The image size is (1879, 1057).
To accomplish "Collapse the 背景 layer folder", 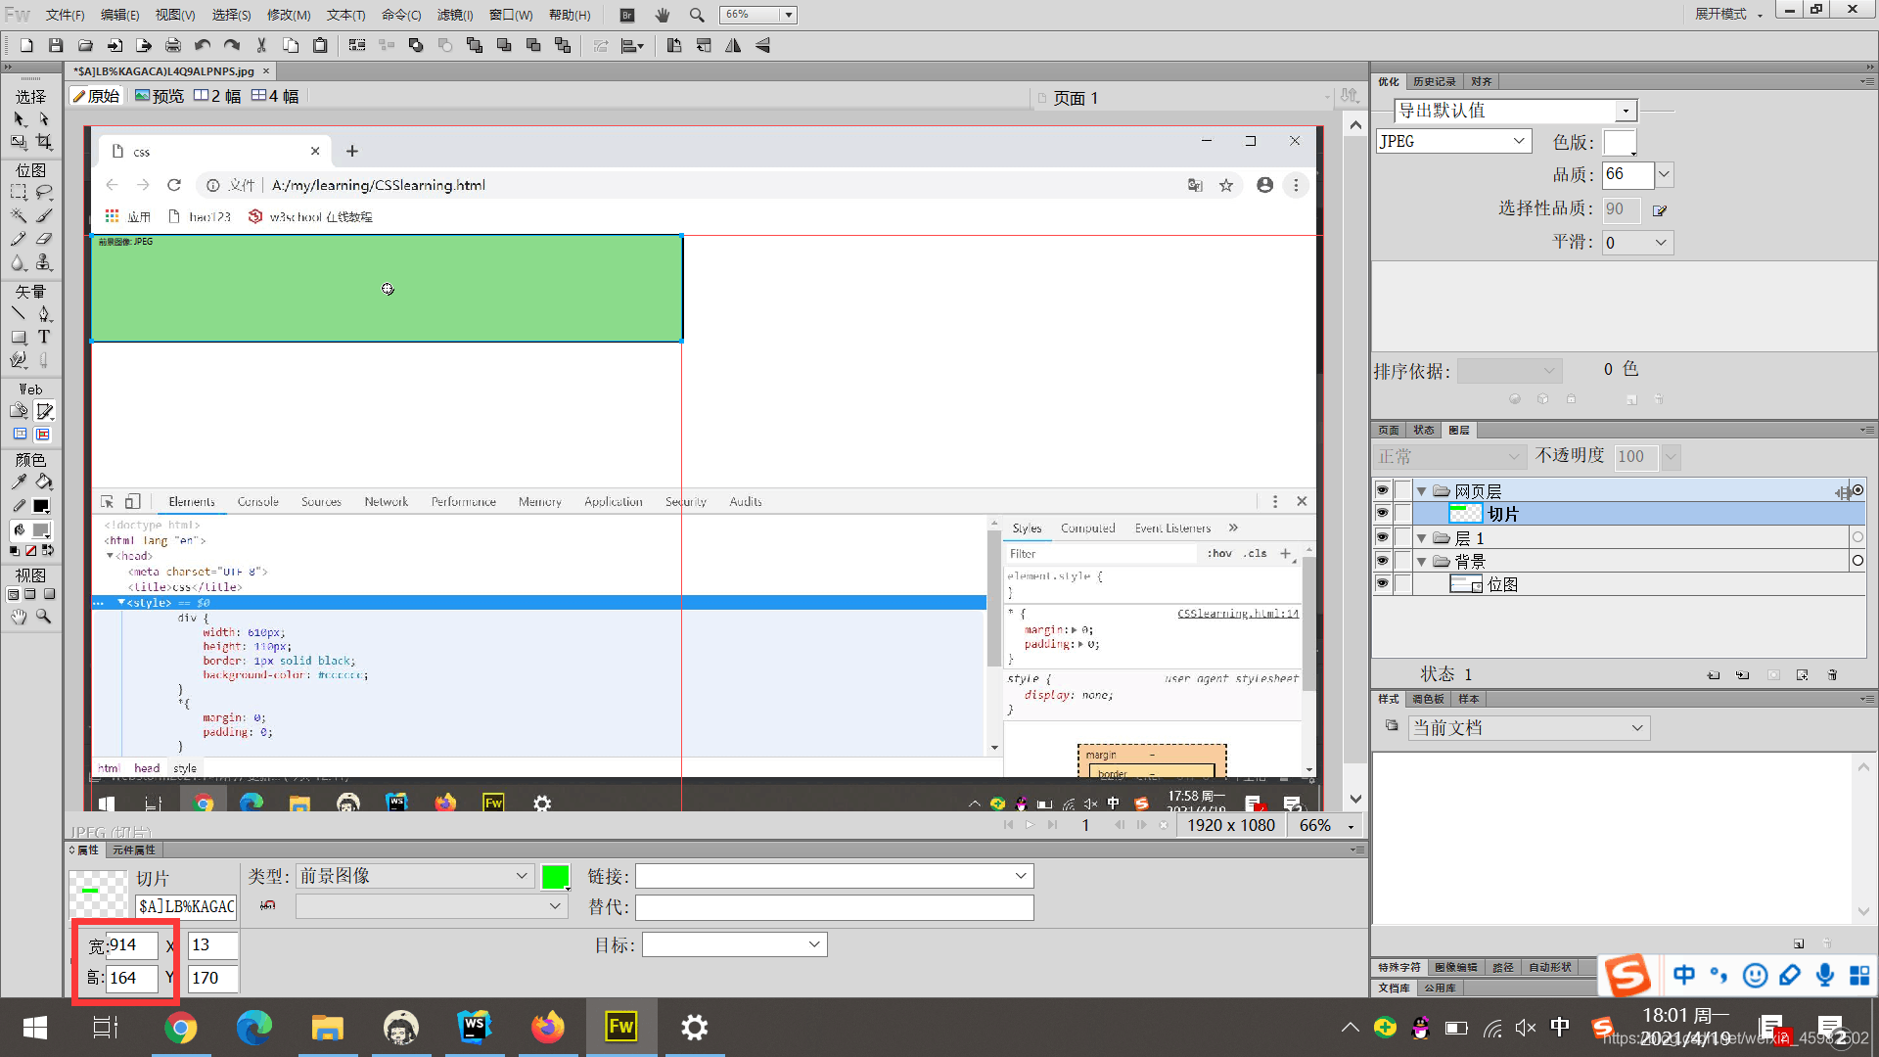I will 1422,561.
